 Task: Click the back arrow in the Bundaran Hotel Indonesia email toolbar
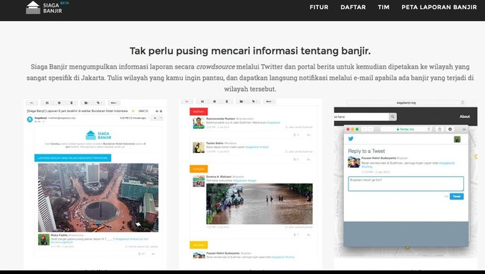coord(31,103)
